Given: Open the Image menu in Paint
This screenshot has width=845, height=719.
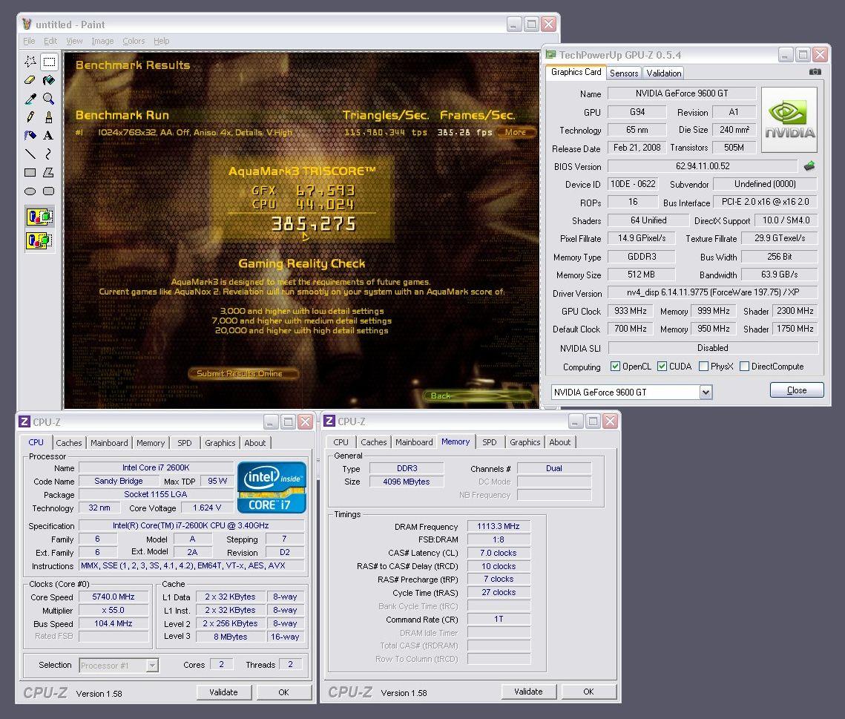Looking at the screenshot, I should [x=102, y=41].
